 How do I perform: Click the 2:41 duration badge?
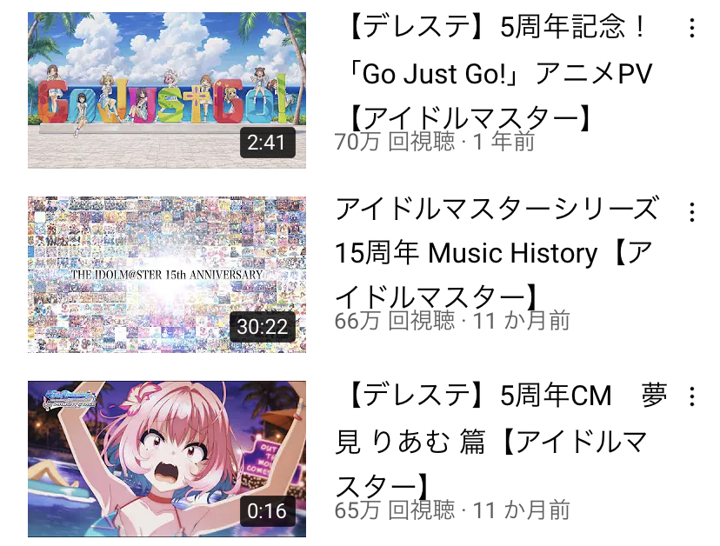pyautogui.click(x=267, y=143)
